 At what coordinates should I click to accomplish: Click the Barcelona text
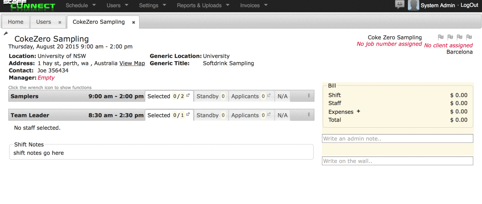(x=460, y=52)
